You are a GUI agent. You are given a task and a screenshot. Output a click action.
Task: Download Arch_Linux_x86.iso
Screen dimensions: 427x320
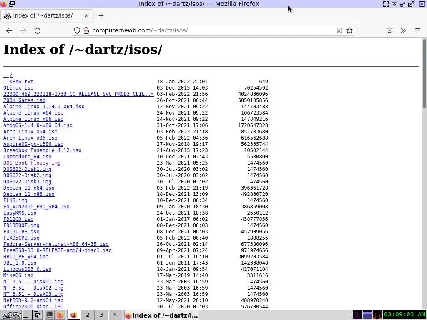pyautogui.click(x=30, y=138)
